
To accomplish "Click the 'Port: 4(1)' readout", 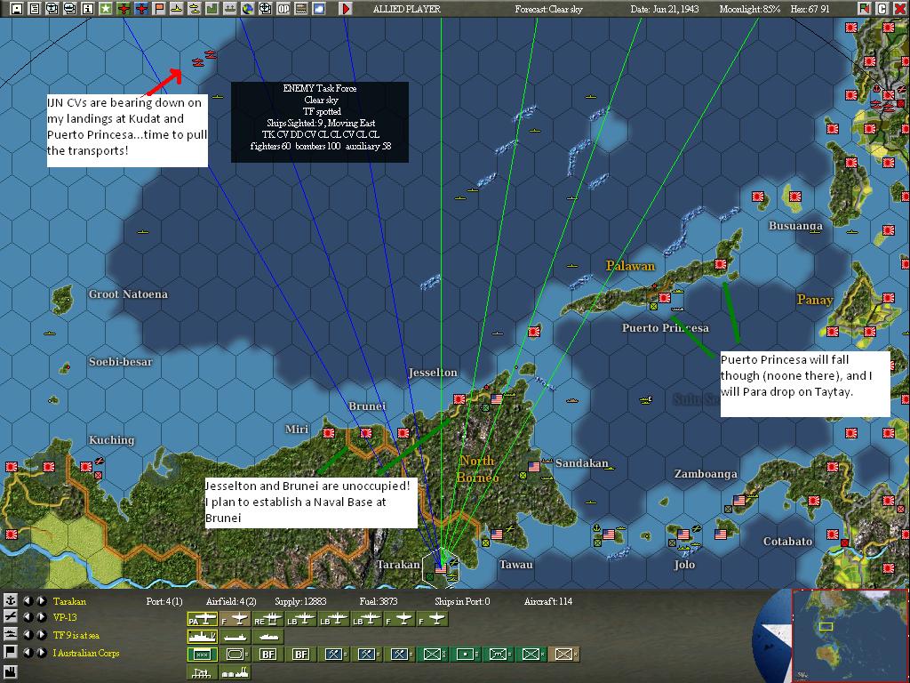I will [x=164, y=601].
